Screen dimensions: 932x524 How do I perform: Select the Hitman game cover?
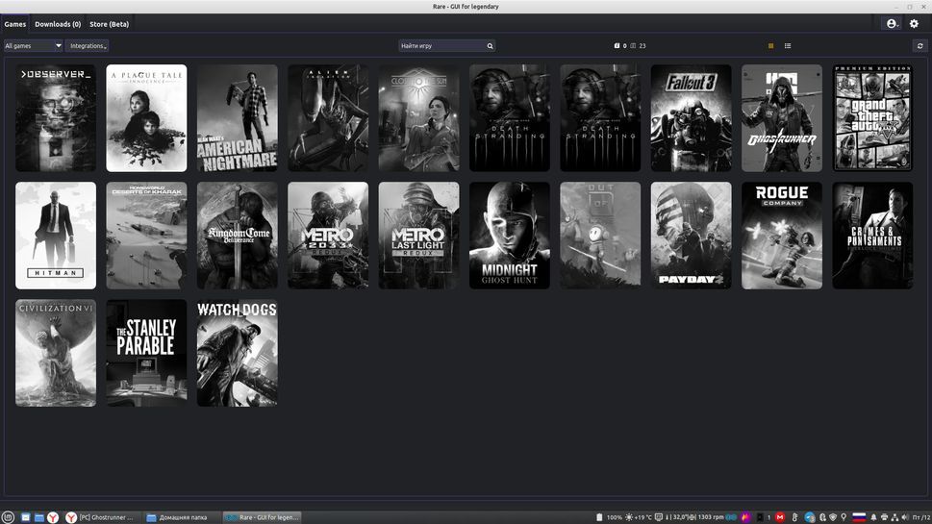coord(56,236)
